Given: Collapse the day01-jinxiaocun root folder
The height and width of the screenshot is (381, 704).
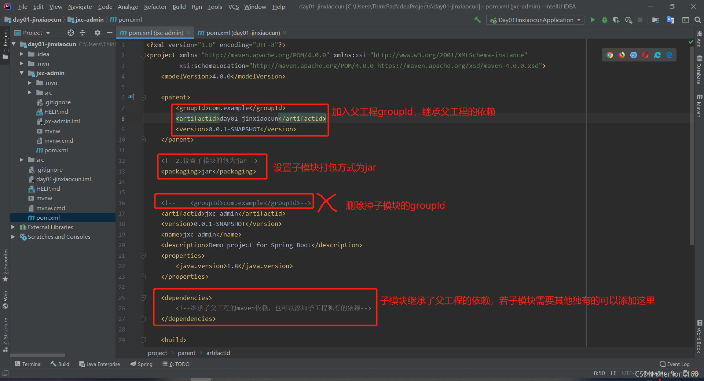Looking at the screenshot, I should coord(14,44).
